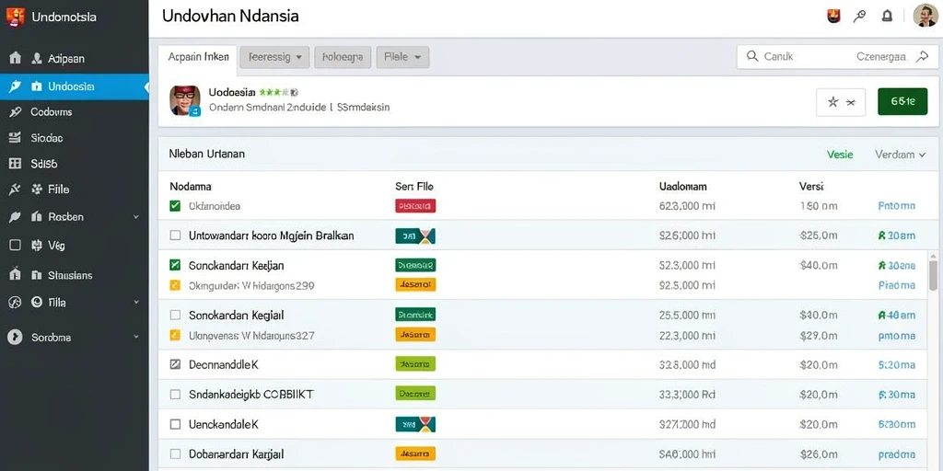Click the star button beside green button

840,102
